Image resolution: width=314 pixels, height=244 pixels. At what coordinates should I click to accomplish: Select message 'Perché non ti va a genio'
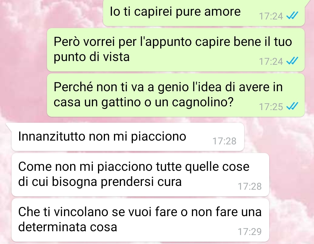pyautogui.click(x=176, y=95)
